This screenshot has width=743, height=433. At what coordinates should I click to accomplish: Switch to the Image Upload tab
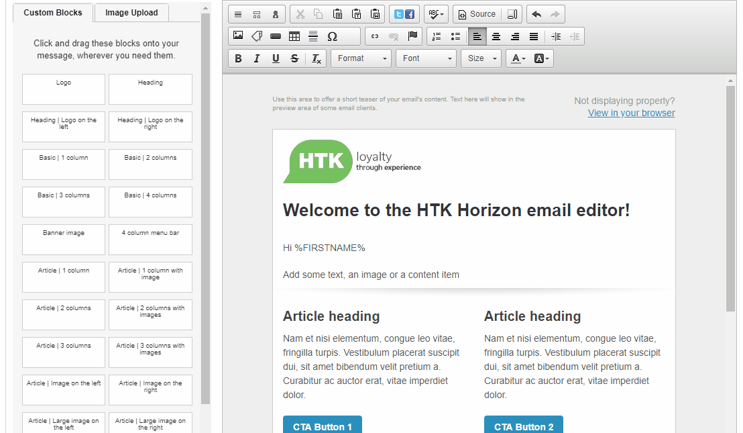point(131,13)
